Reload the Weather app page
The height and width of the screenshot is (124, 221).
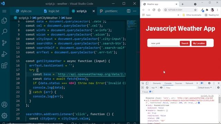pos(154,10)
